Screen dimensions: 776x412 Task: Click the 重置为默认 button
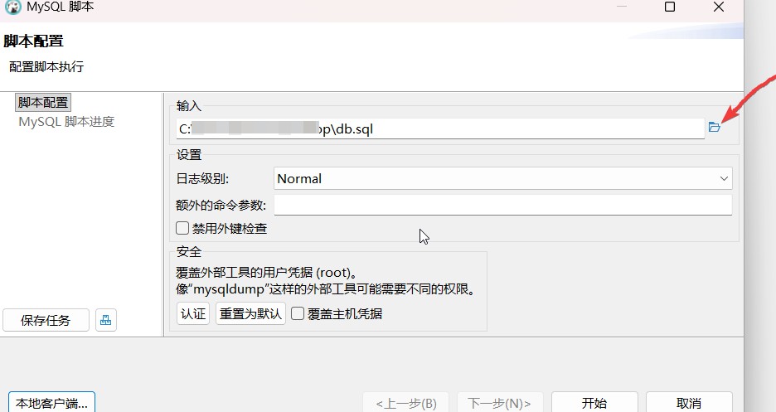pos(250,313)
